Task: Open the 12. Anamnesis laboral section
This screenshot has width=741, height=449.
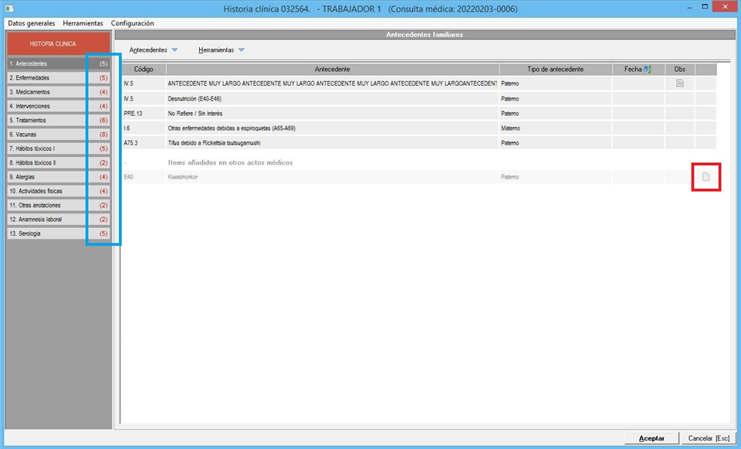Action: click(x=58, y=219)
